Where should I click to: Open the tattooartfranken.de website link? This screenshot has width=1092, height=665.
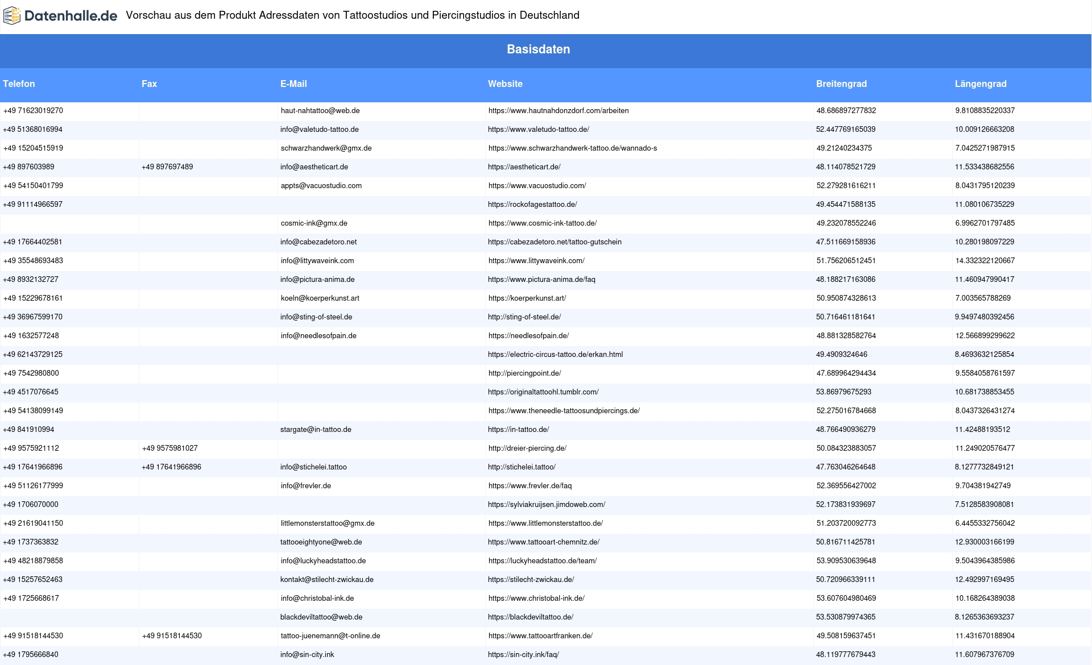540,636
